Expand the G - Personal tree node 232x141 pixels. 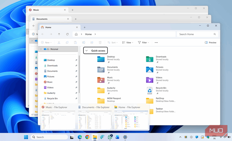[41, 49]
